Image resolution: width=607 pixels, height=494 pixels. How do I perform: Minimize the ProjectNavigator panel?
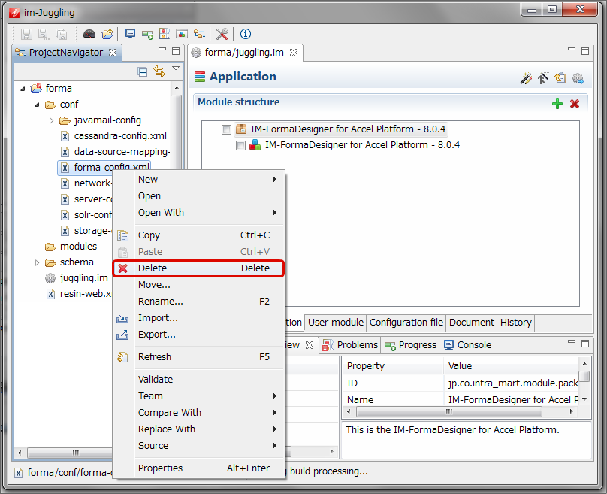[162, 50]
